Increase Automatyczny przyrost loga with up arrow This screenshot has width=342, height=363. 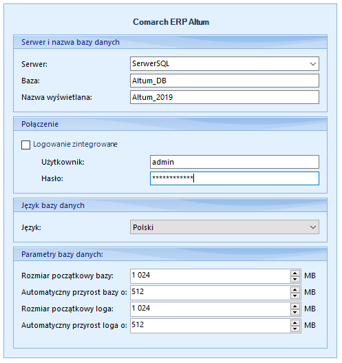pyautogui.click(x=295, y=323)
